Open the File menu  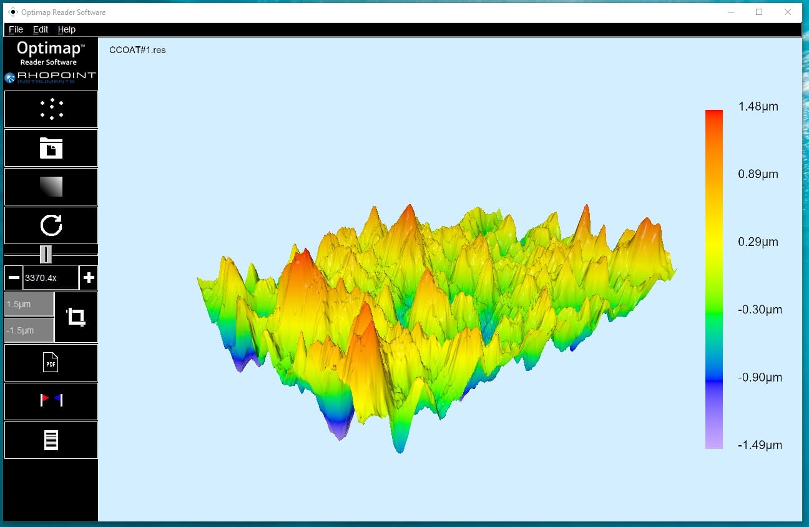[x=16, y=29]
